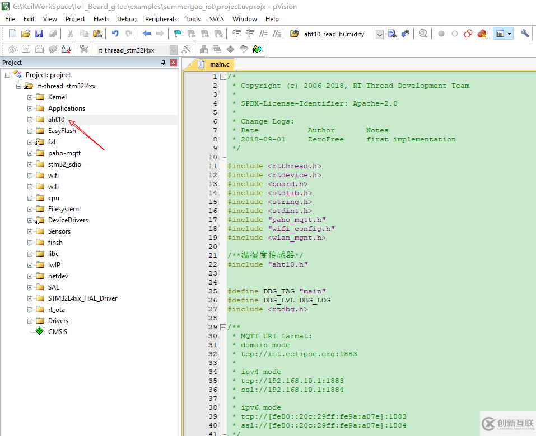Expand the aht10 folder node
The image size is (536, 436).
click(x=30, y=120)
